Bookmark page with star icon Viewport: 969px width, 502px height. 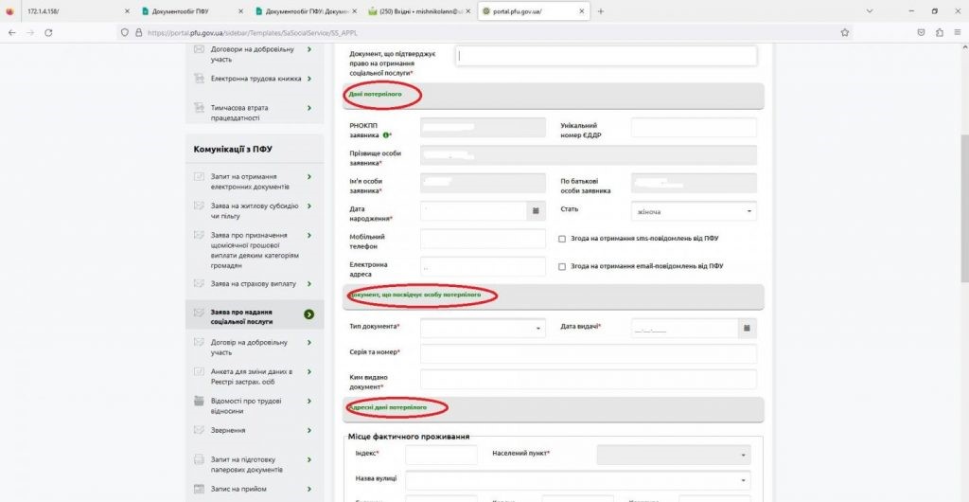[x=844, y=31]
